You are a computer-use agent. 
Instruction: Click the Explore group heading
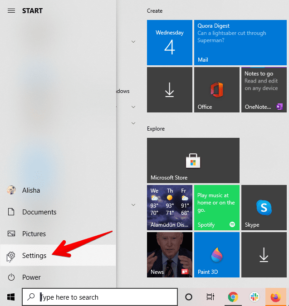[x=156, y=129]
